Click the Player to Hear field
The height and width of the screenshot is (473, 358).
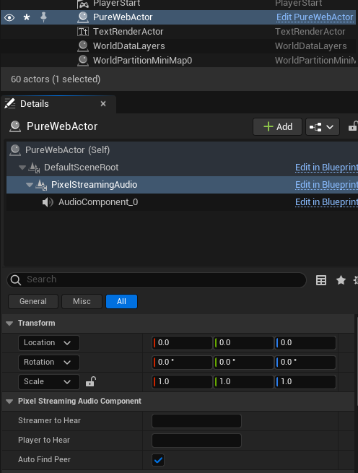click(x=196, y=441)
